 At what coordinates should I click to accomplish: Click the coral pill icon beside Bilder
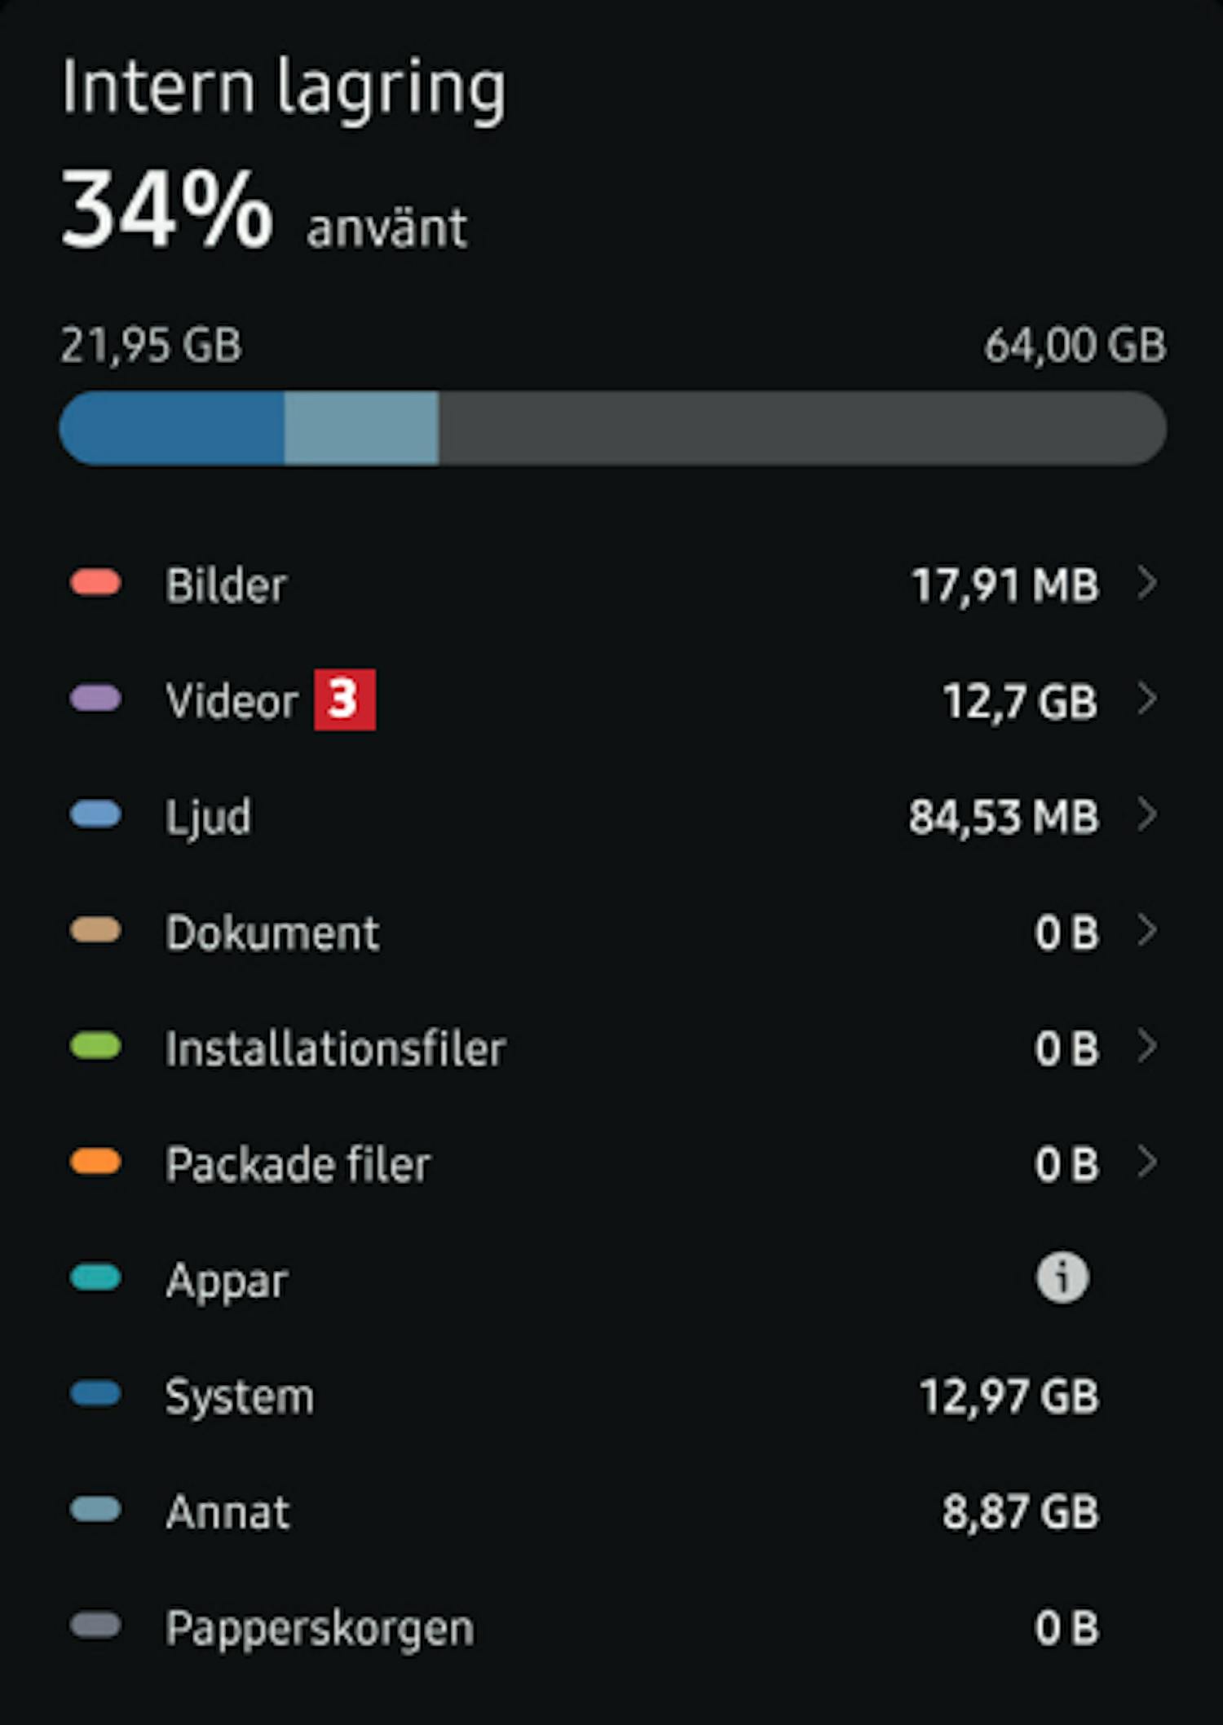tap(95, 584)
